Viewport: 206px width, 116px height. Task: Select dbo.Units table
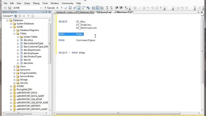click(x=28, y=63)
